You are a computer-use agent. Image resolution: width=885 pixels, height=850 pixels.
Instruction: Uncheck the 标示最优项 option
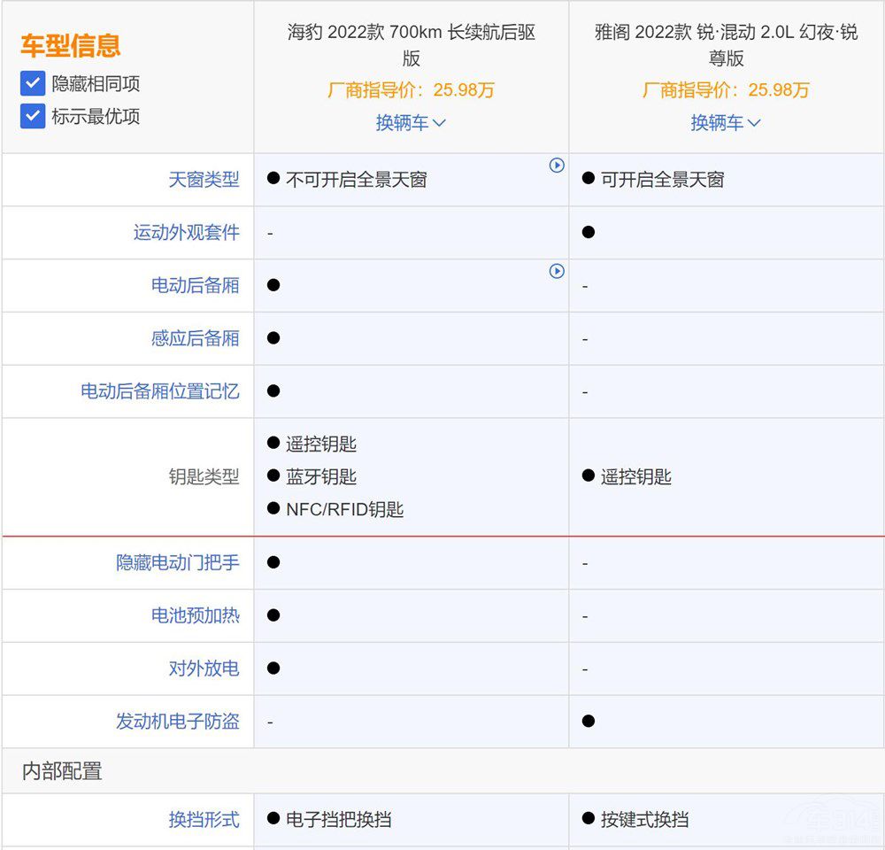click(33, 116)
